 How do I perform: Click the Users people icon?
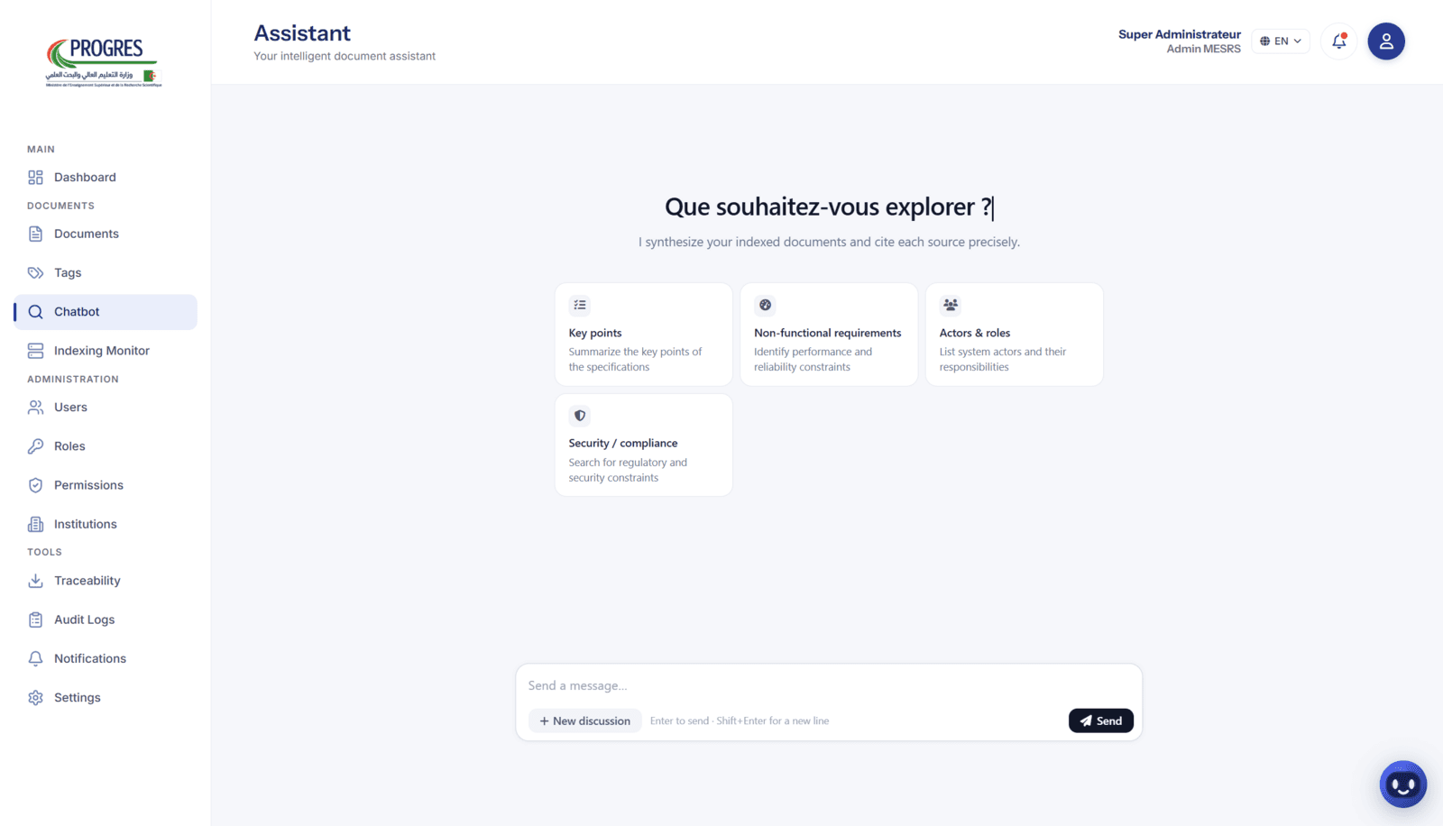click(x=35, y=408)
